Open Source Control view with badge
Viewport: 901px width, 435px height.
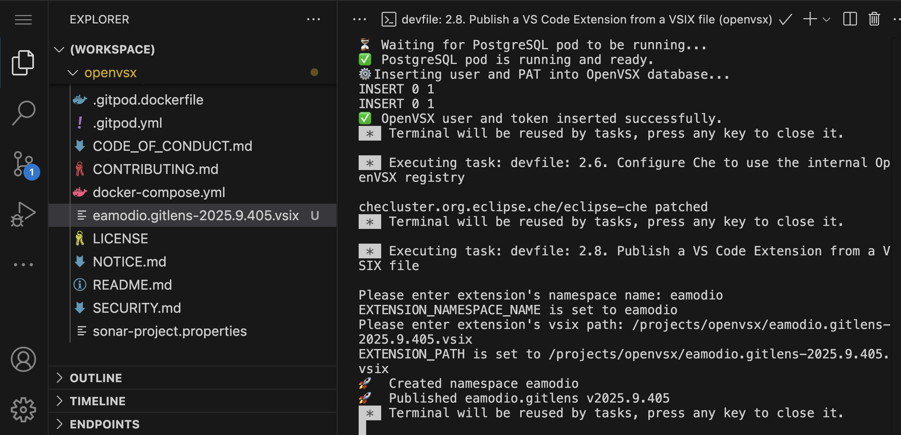25,165
